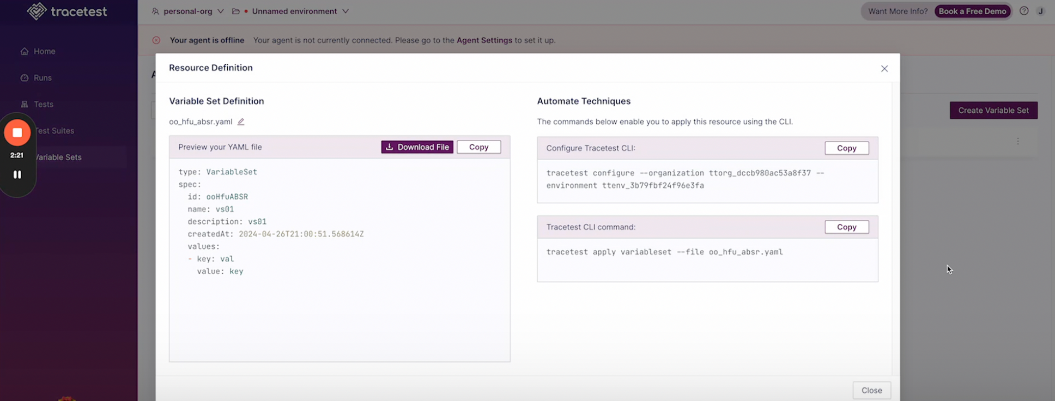Open the help question mark icon
1055x401 pixels.
(x=1024, y=11)
